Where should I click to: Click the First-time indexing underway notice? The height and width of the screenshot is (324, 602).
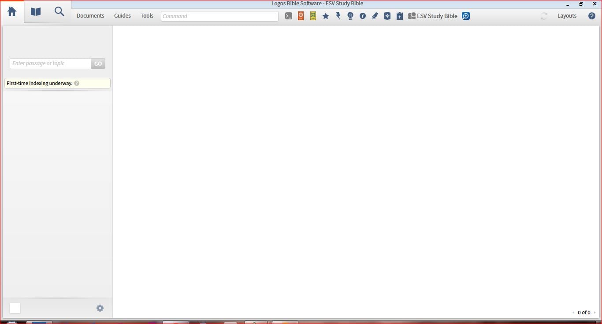[x=57, y=83]
